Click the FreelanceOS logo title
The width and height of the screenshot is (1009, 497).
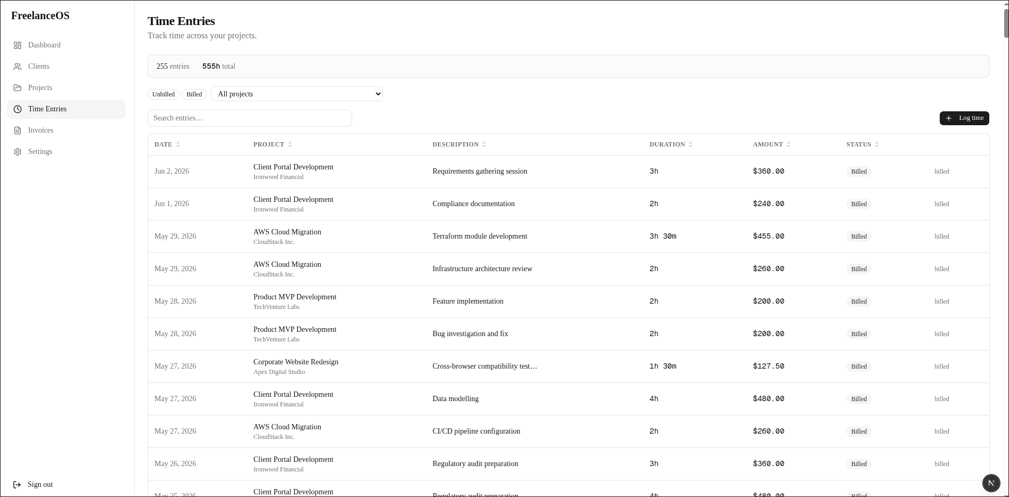40,15
